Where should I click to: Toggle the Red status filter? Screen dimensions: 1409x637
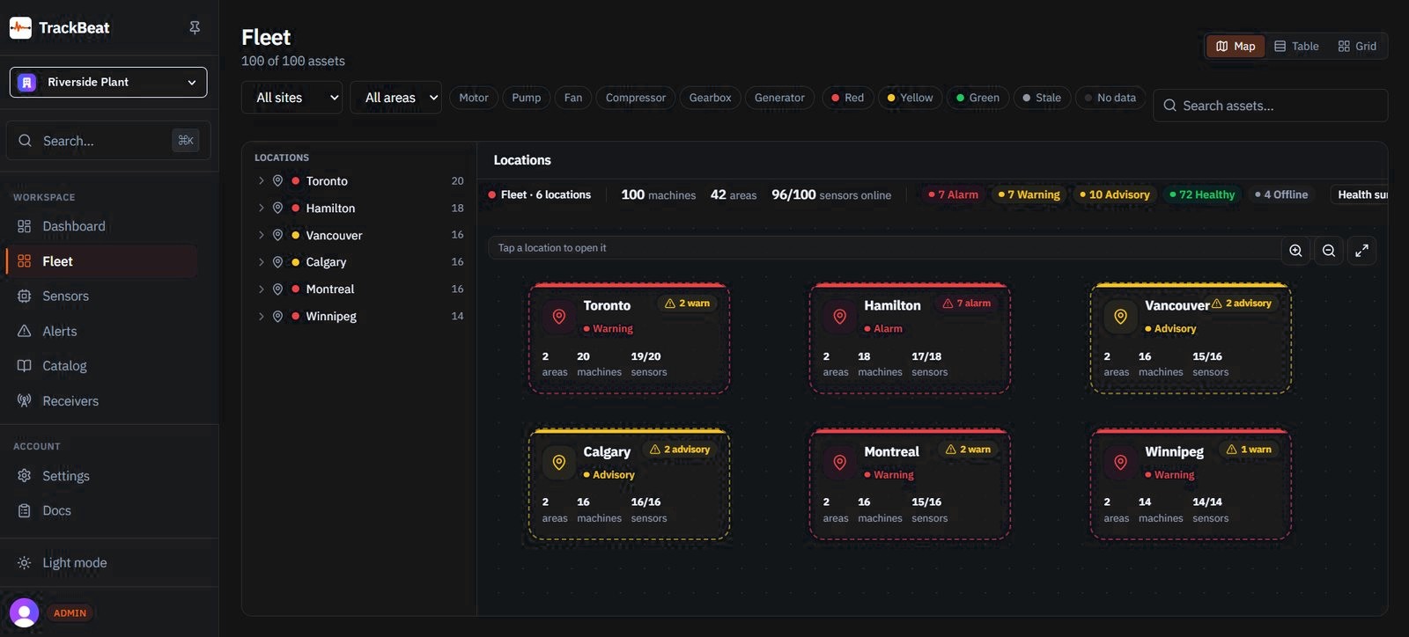[x=848, y=98]
